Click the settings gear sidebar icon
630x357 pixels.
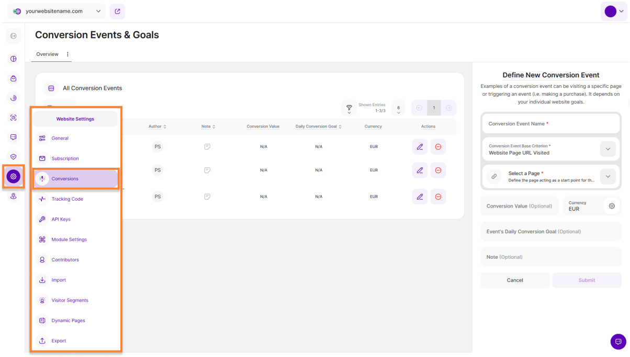14,176
